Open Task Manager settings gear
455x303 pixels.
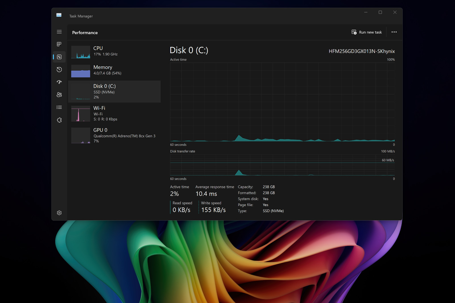[x=59, y=213]
